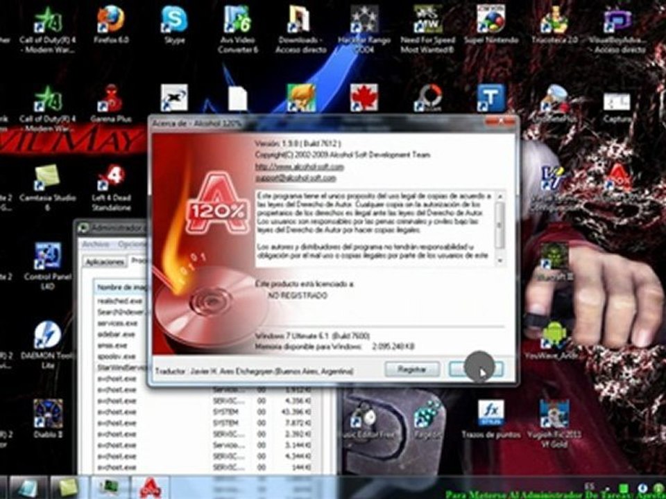Open the Super Nintendo desktop shortcut
666x499 pixels.
coord(491,26)
